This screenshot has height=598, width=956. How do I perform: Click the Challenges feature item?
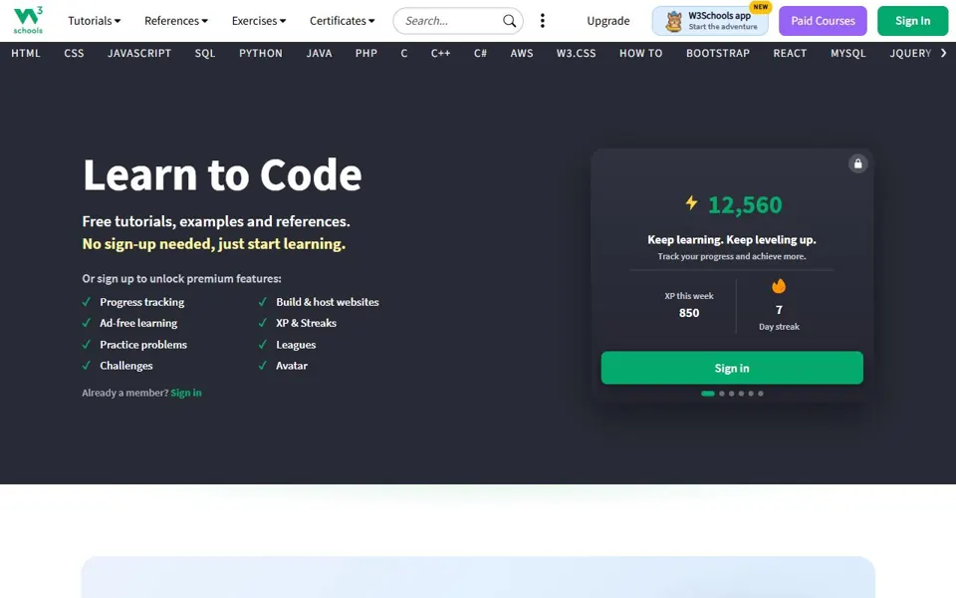(126, 366)
